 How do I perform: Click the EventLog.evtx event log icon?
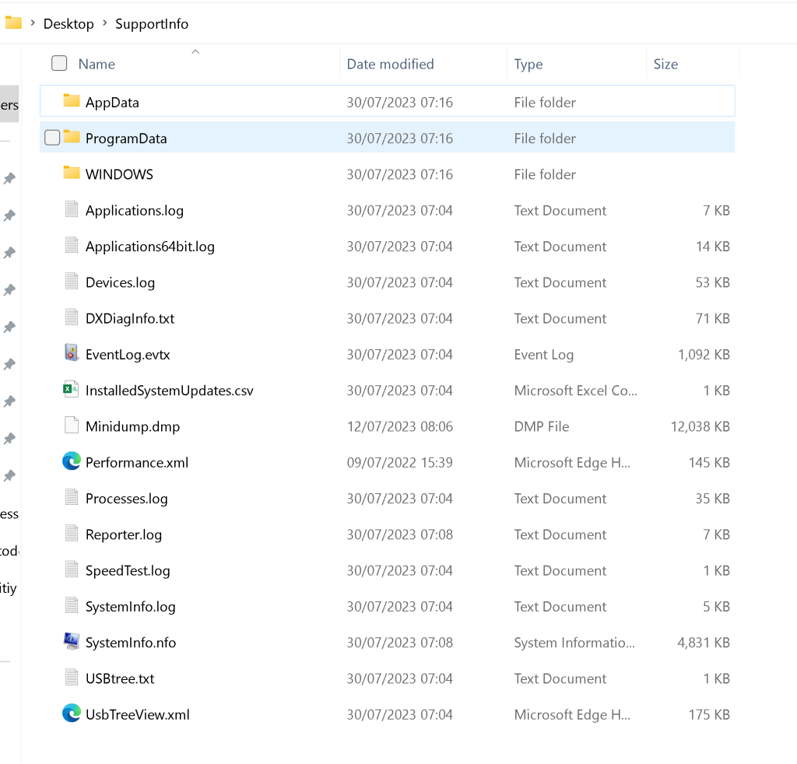[x=72, y=353]
